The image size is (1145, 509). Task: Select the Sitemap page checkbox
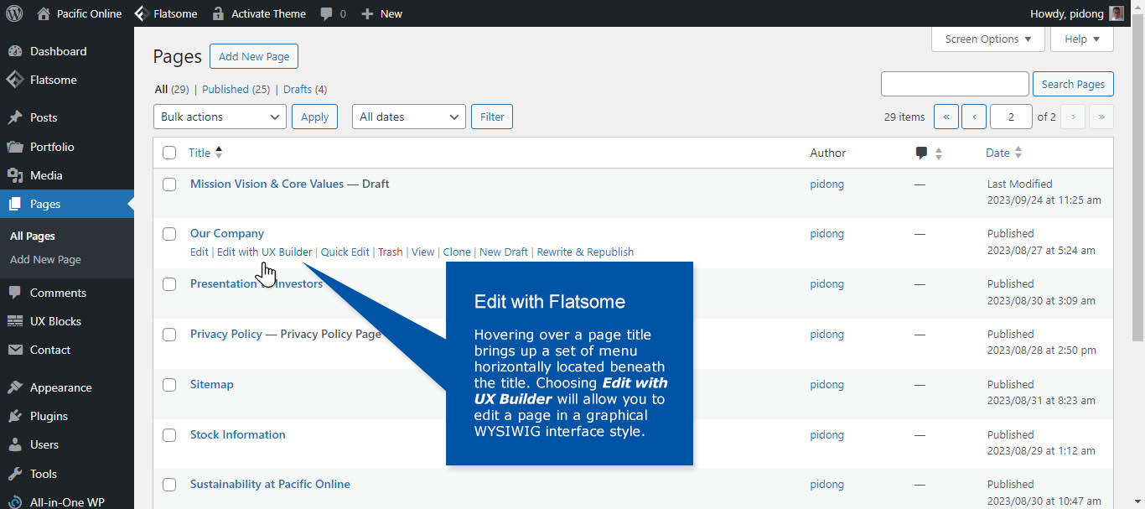coord(169,385)
